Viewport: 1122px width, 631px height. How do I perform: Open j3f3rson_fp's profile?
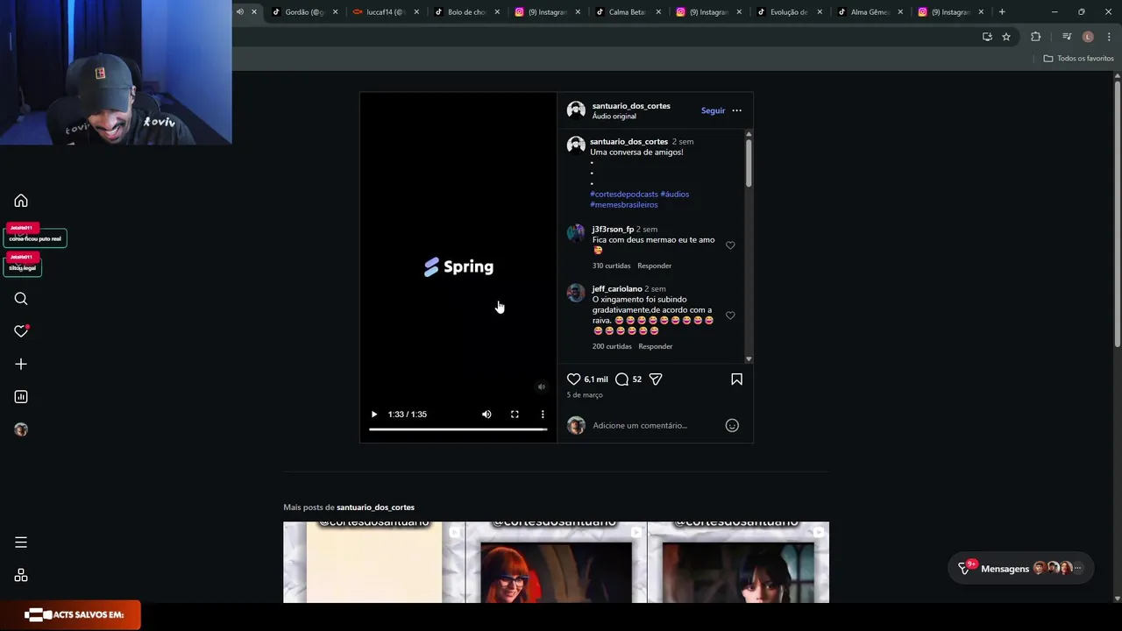[613, 230]
